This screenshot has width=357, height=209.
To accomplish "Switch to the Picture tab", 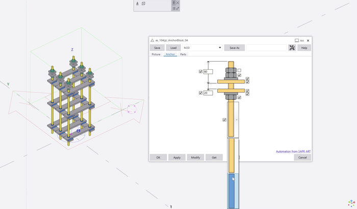I will tap(156, 54).
